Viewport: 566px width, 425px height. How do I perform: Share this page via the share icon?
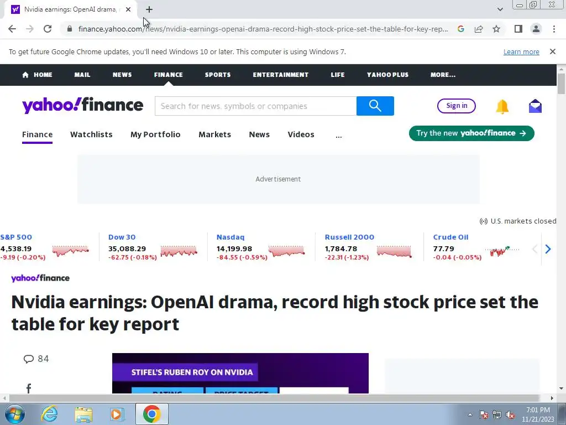479,29
